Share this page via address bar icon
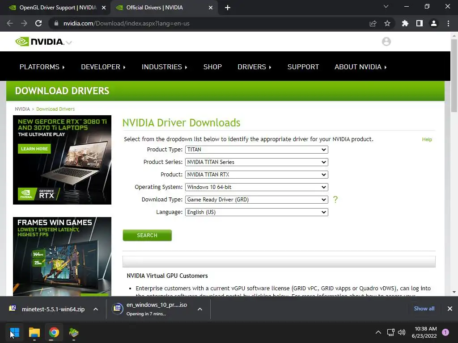The image size is (458, 343). click(x=373, y=23)
